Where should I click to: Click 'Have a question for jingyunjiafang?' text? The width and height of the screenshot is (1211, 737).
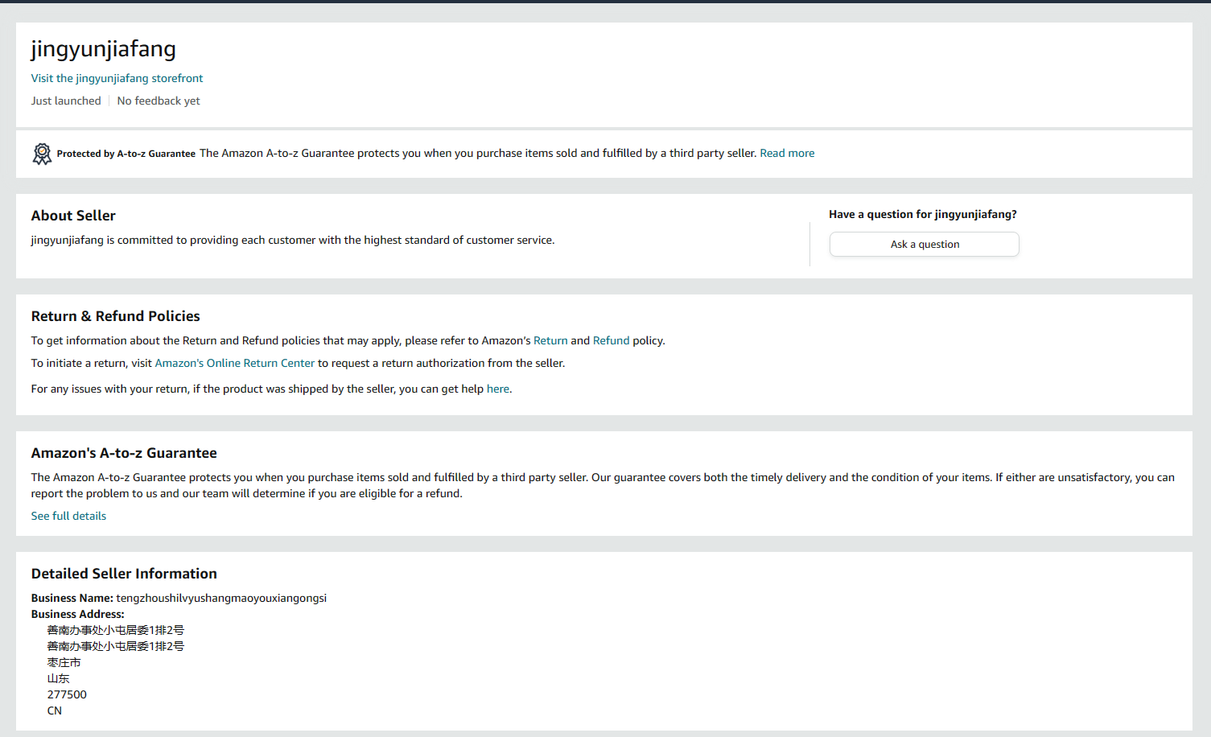tap(923, 214)
